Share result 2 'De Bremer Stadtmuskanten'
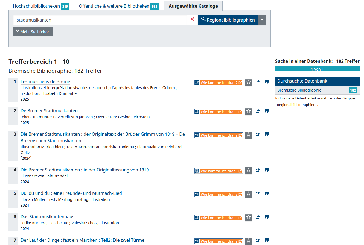The width and height of the screenshot is (364, 245). tap(258, 111)
